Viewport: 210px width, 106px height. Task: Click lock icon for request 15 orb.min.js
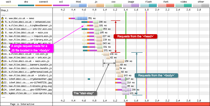point(2,57)
